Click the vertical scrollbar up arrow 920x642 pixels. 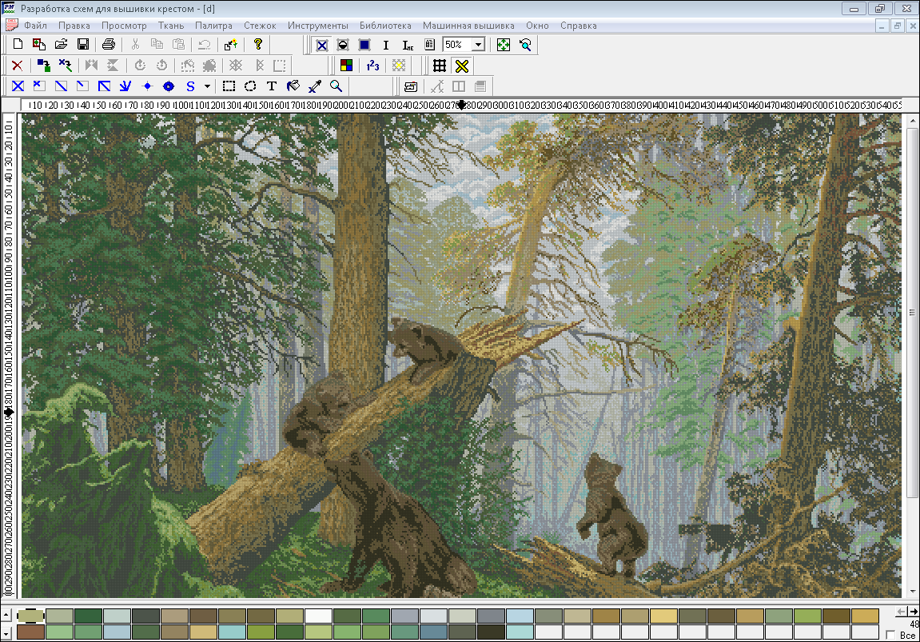pyautogui.click(x=912, y=120)
